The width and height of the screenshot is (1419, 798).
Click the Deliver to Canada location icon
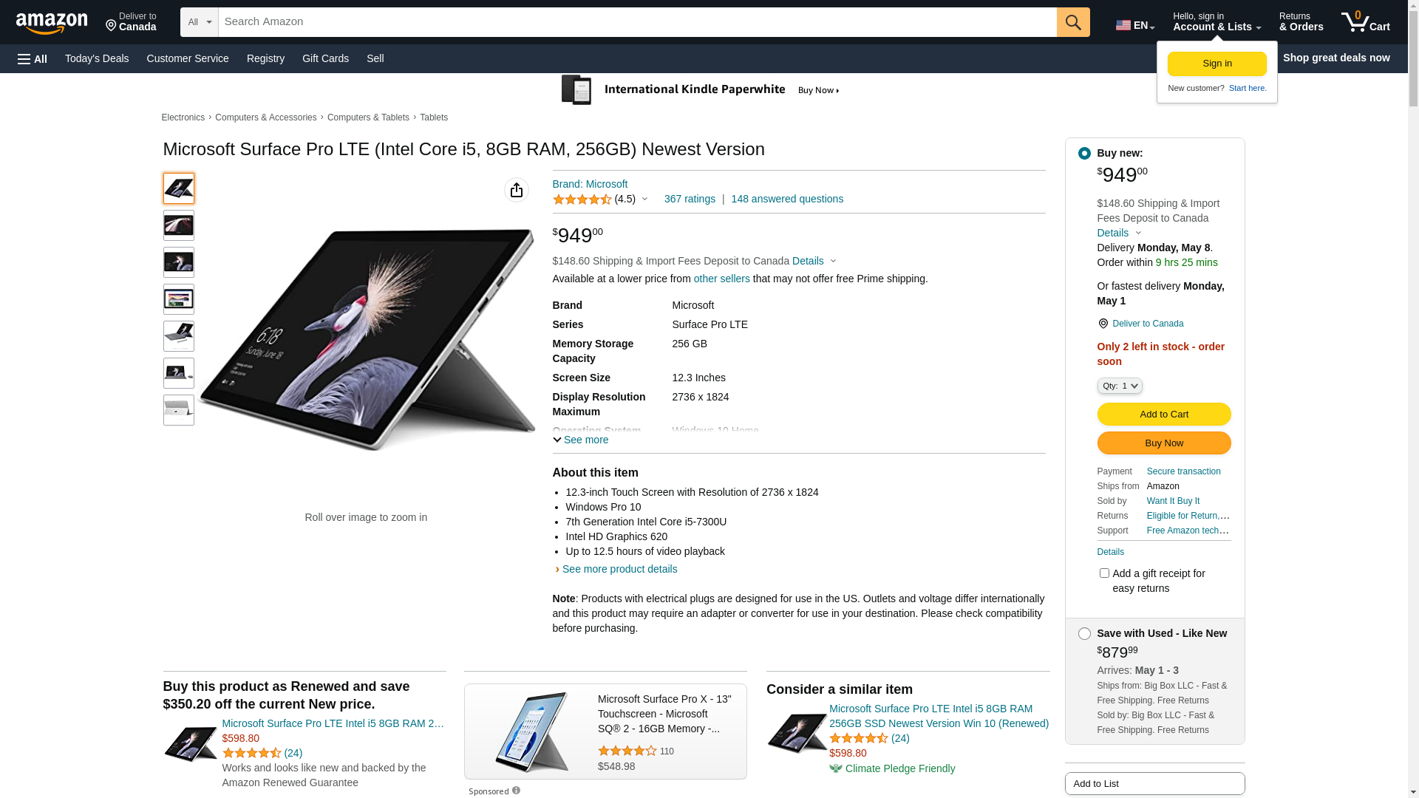(x=111, y=26)
